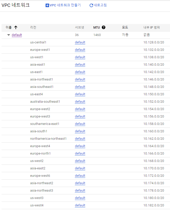Click the IP range 10.132.0.0/20
This screenshot has width=170, height=211.
coord(154,50)
